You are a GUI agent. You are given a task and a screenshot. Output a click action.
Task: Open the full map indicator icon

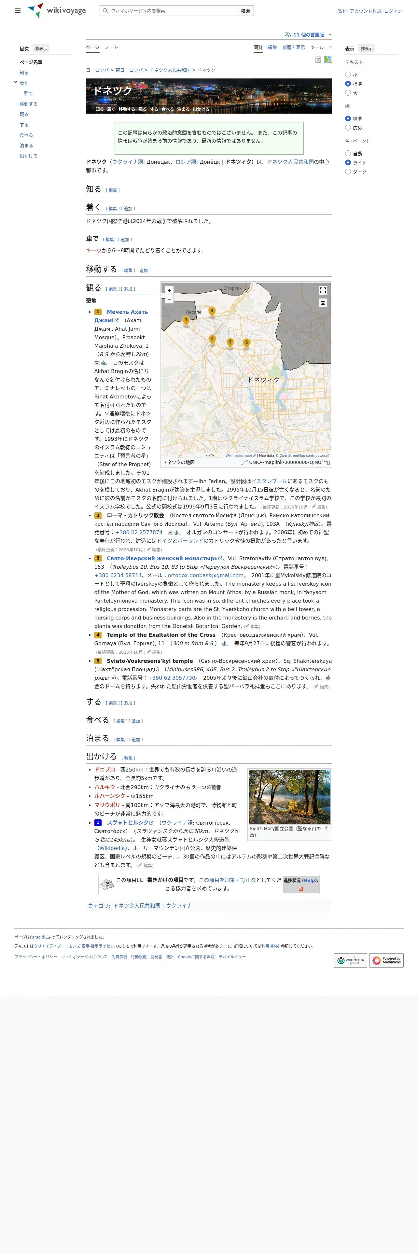click(328, 59)
